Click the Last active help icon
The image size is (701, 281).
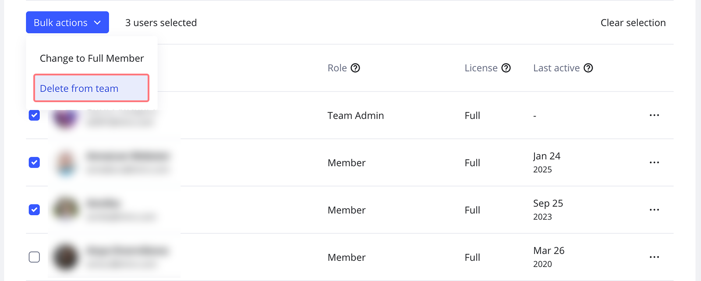[588, 68]
